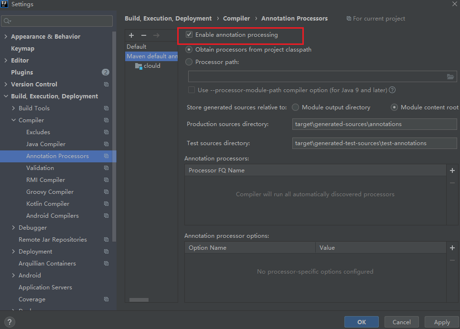Add a new annotation profile
Viewport: 460px width, 329px height.
pos(131,35)
